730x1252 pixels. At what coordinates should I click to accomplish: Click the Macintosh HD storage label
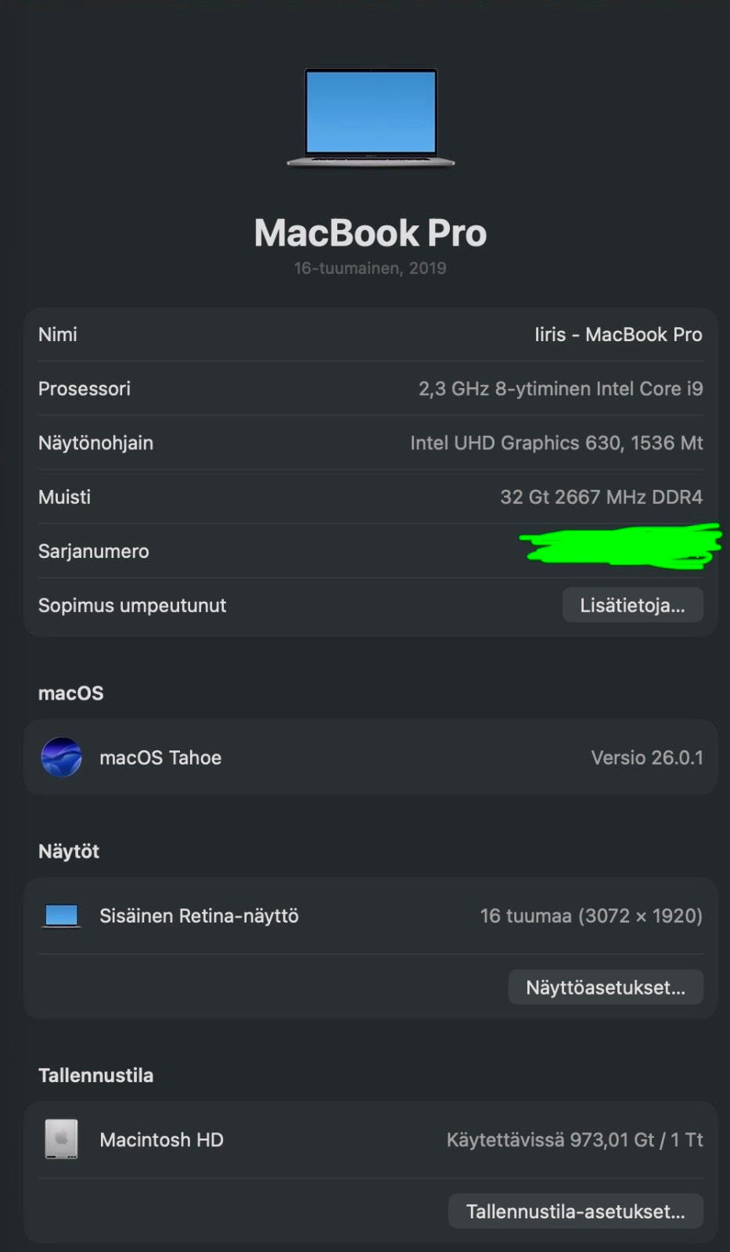[x=161, y=1139]
